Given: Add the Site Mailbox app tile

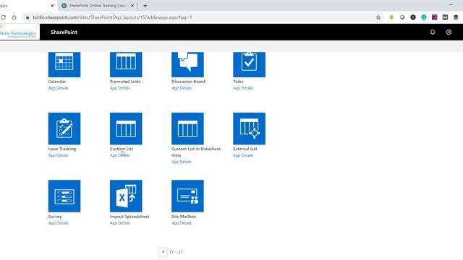Looking at the screenshot, I should click(x=187, y=196).
